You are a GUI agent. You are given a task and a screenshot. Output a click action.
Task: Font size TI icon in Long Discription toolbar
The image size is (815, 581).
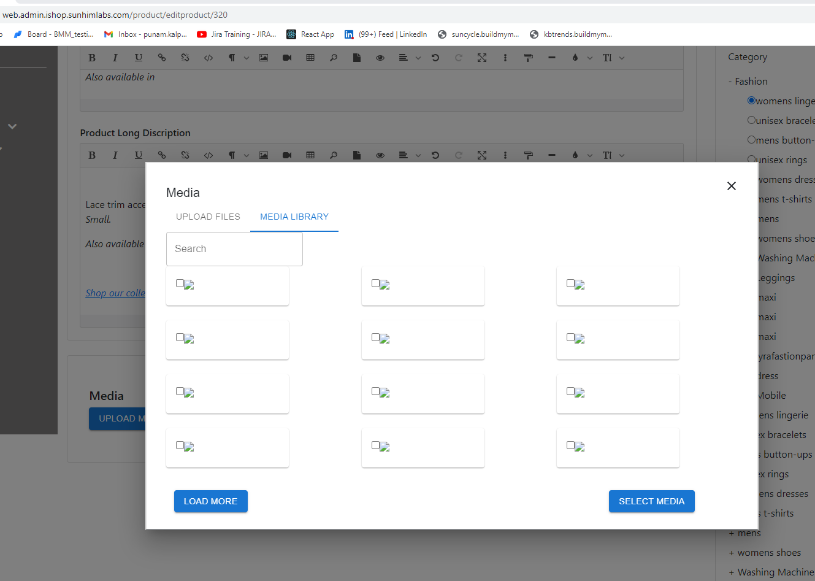pos(607,155)
